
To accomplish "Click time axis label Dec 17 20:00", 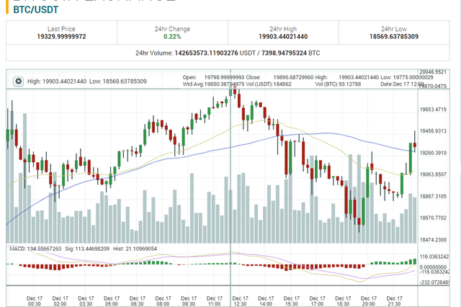I will [x=369, y=301].
